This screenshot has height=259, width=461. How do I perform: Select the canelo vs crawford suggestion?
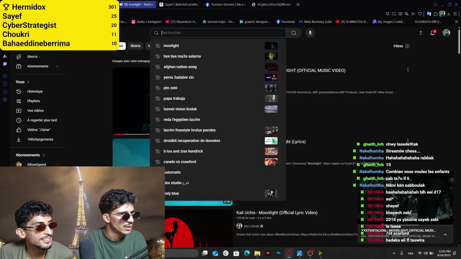(x=218, y=162)
